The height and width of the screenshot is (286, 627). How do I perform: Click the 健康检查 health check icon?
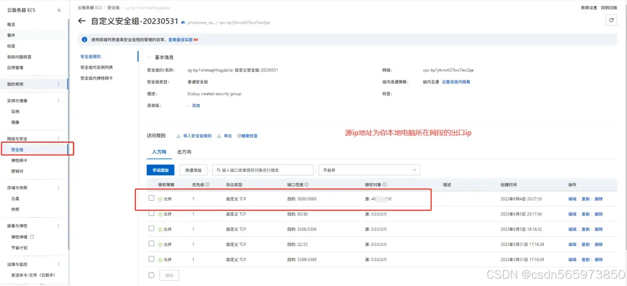coord(239,136)
